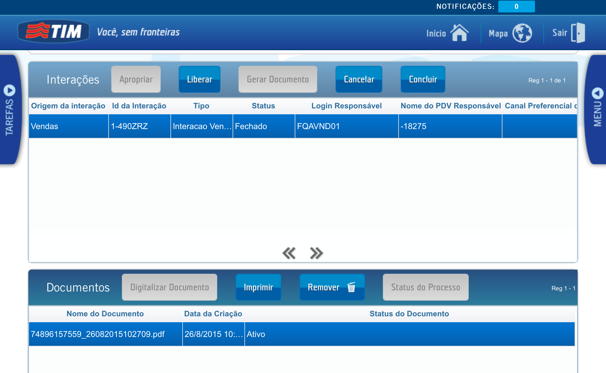
Task: Click the Concluir button
Action: [x=423, y=79]
